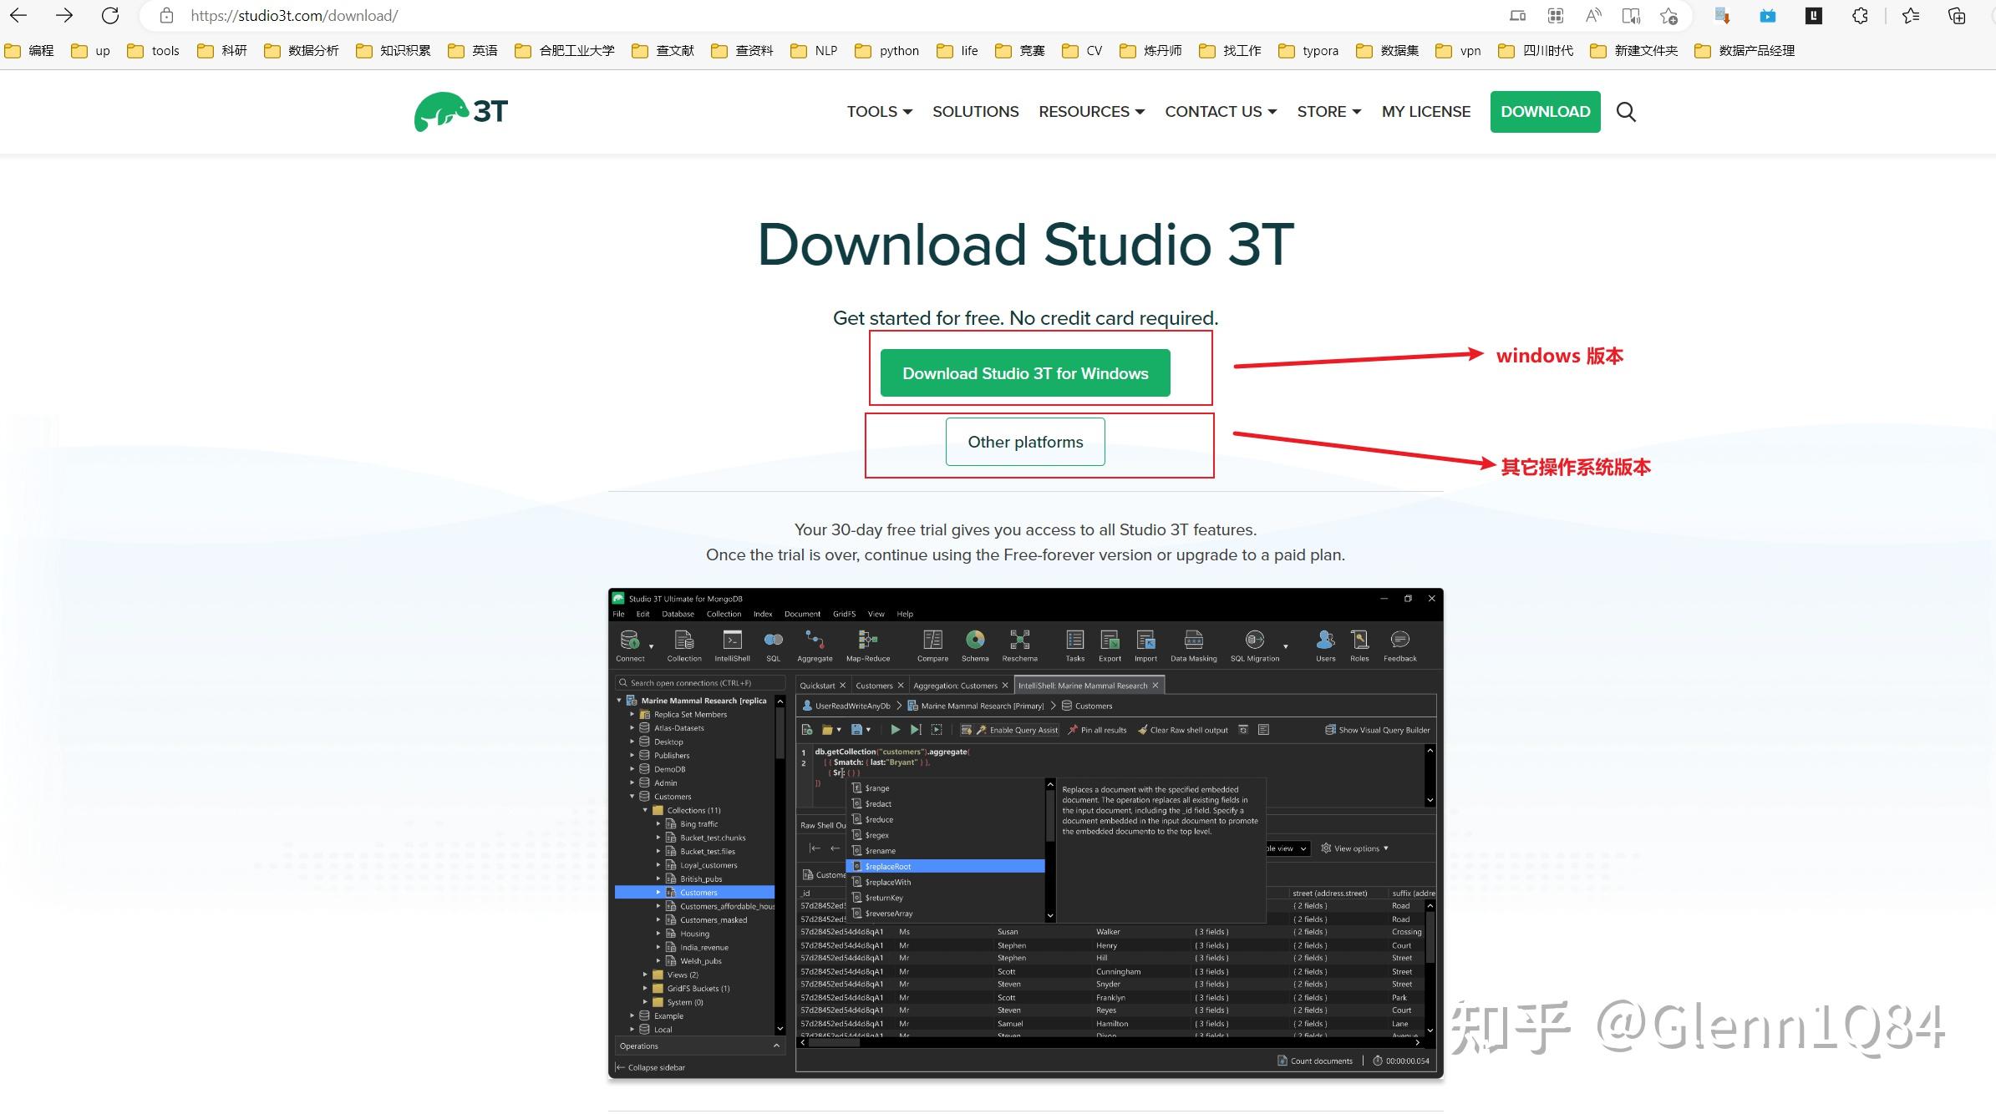Start a Map-Reduce job from the toolbar

(x=868, y=641)
